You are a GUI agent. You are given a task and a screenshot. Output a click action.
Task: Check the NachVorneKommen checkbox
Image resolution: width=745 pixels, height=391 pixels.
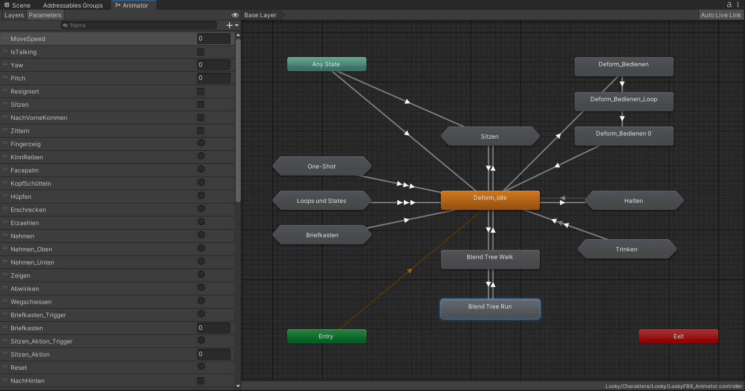click(201, 118)
